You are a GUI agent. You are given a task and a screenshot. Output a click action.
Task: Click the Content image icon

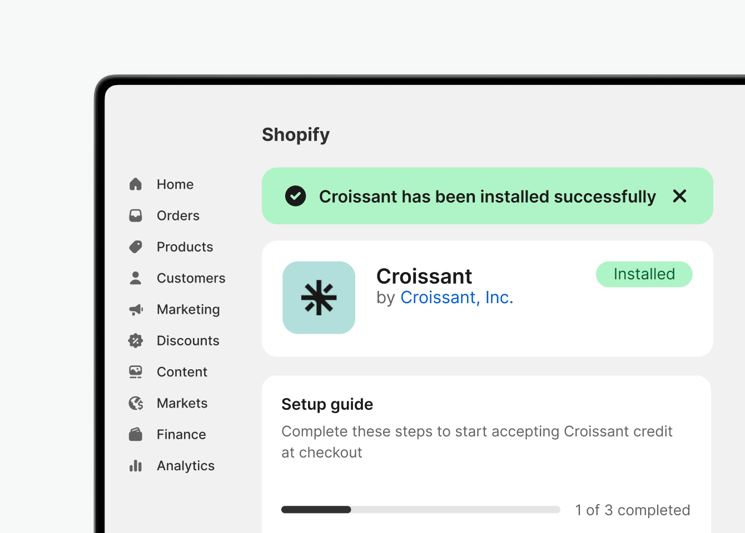[x=136, y=372]
